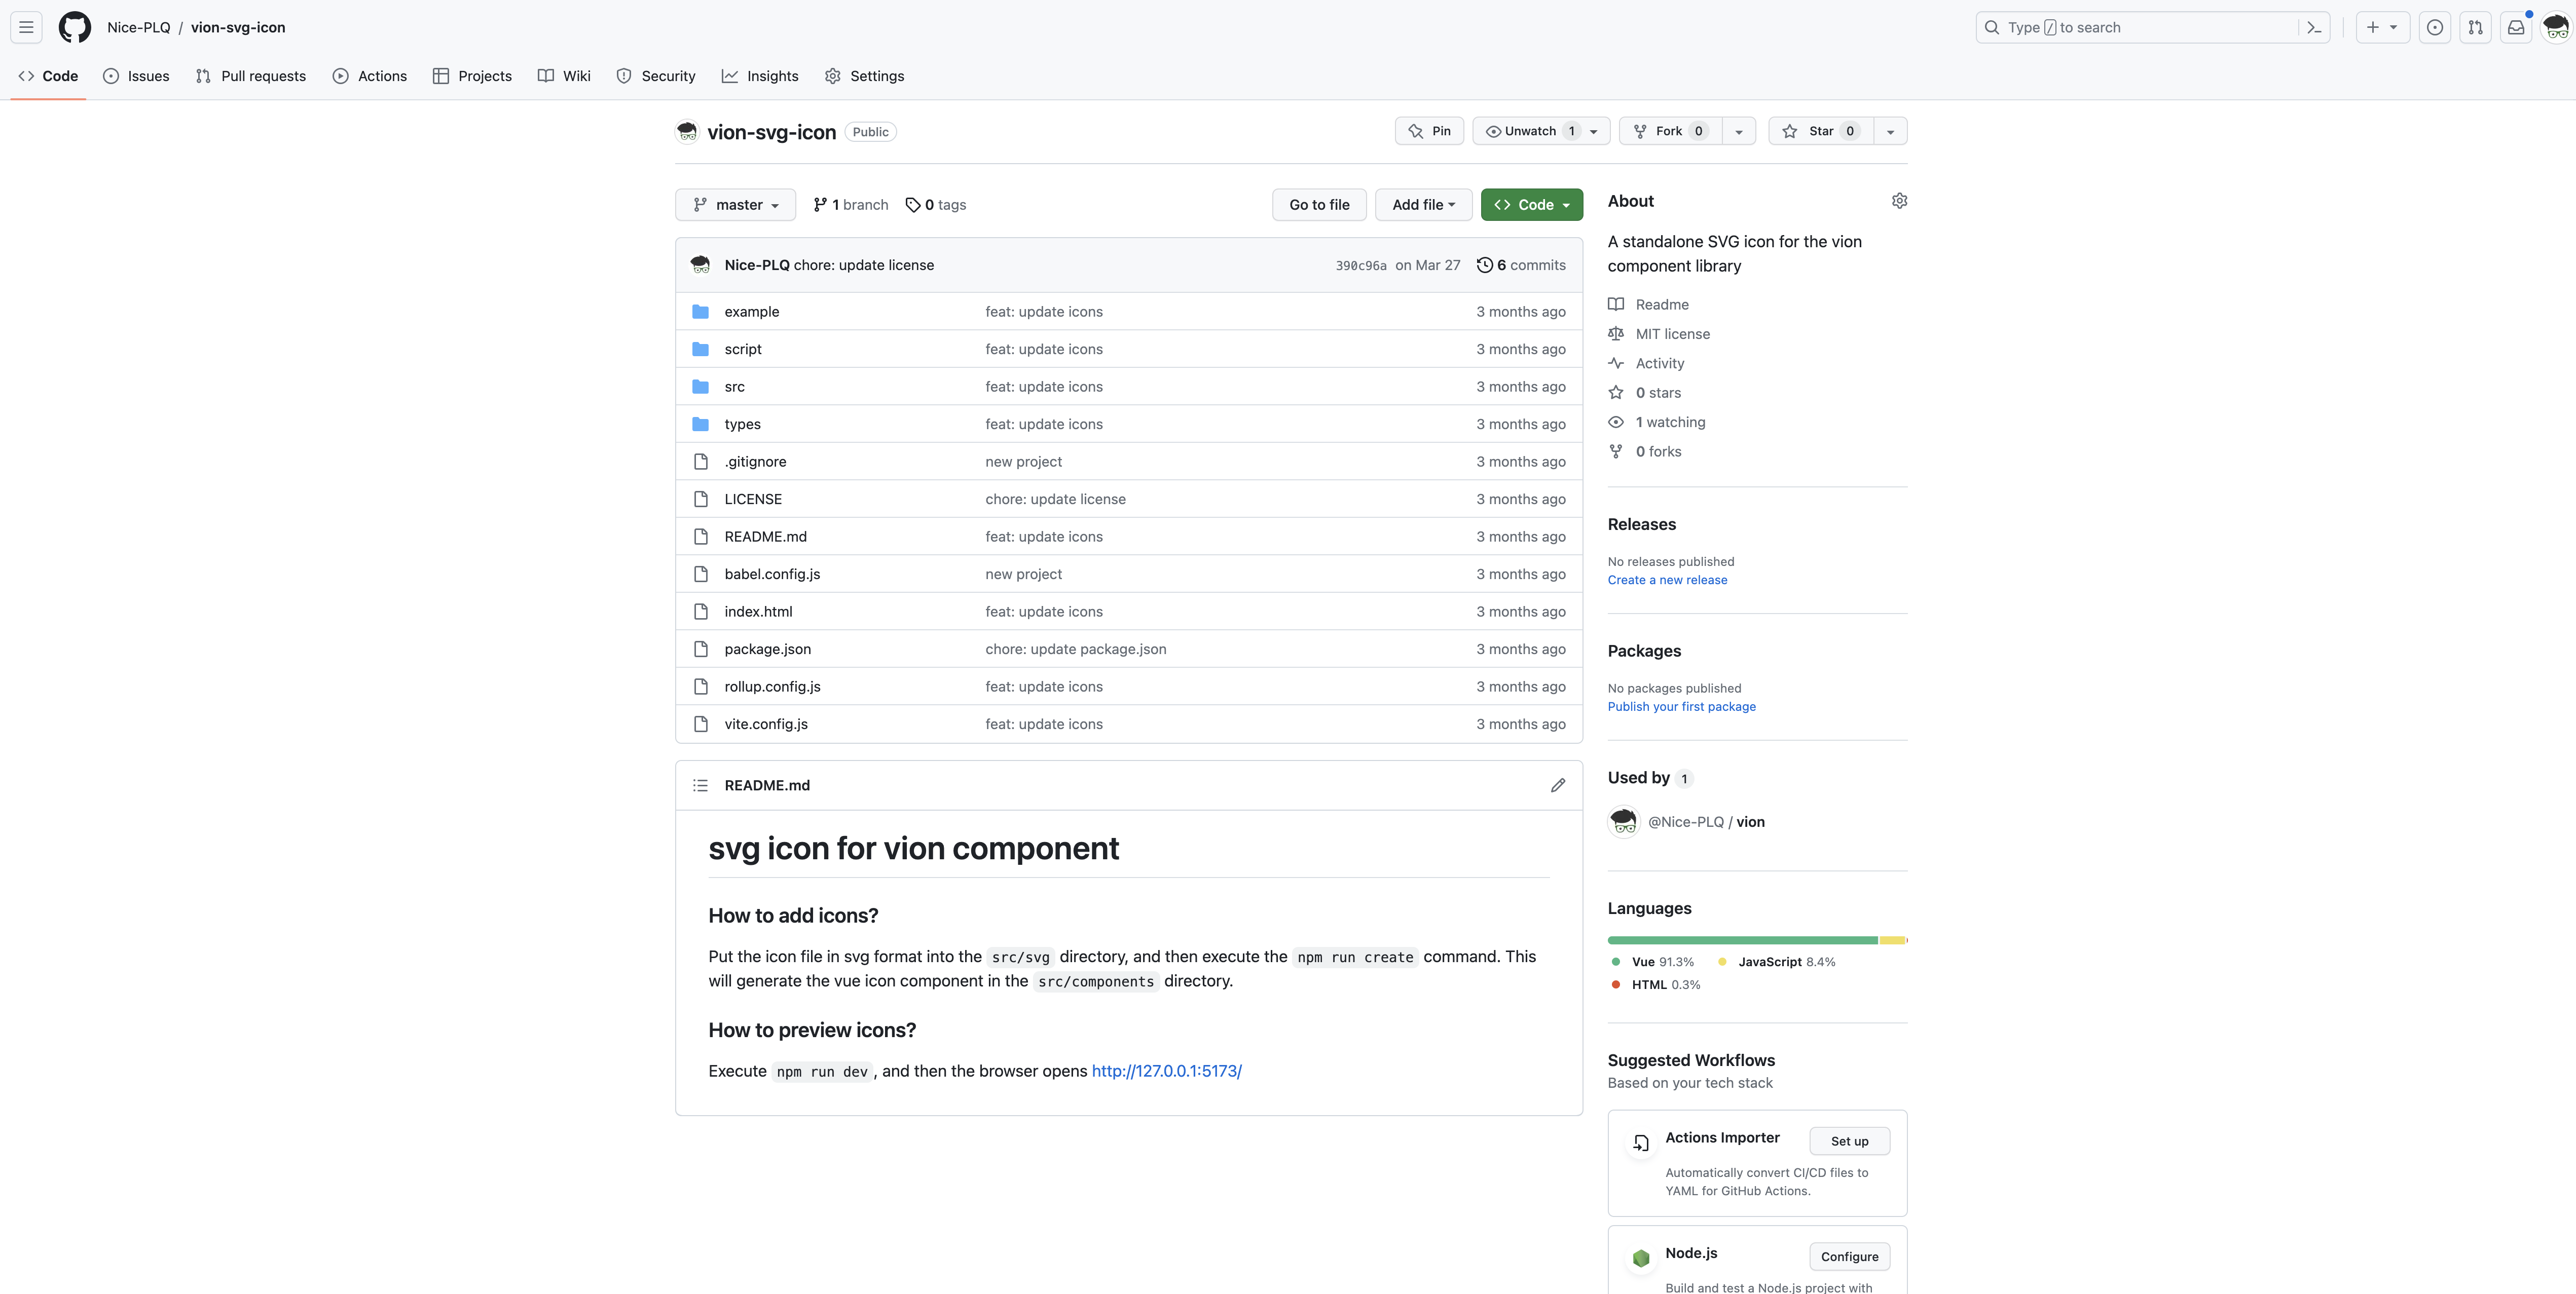2576x1294 pixels.
Task: Click the branch icon beside 1 branch
Action: (820, 205)
